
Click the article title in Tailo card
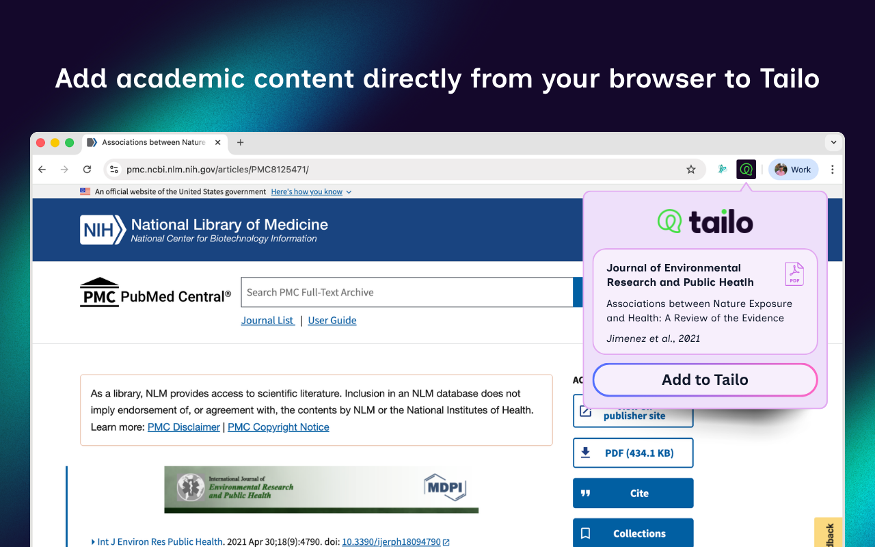pyautogui.click(x=699, y=310)
